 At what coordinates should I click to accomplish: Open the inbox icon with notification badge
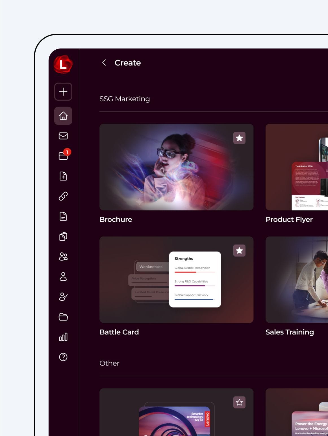click(x=63, y=156)
